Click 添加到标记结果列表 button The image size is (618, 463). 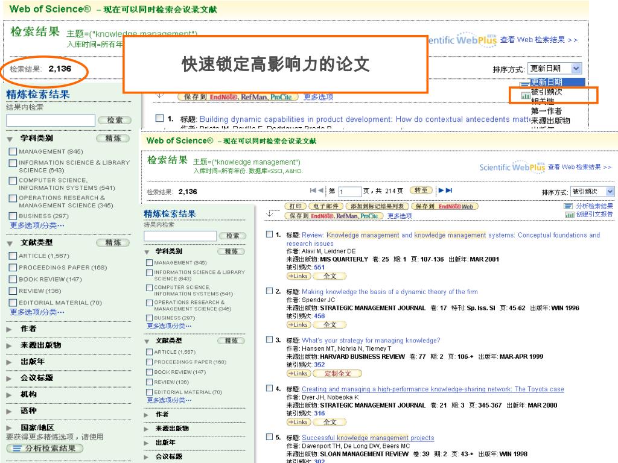point(377,206)
